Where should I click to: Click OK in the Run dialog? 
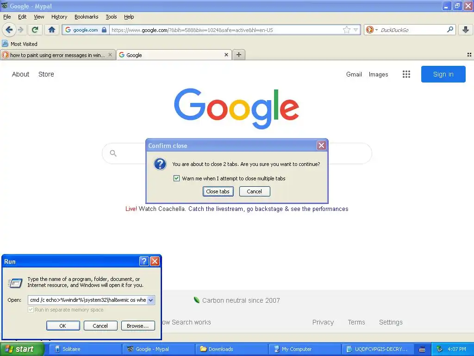(63, 326)
